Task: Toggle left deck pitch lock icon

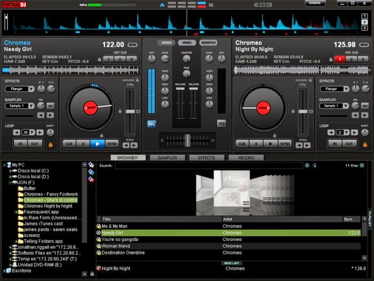Action: 120,111
